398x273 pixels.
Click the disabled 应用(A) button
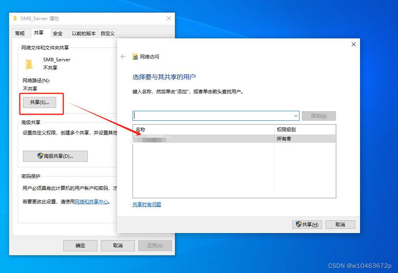(x=155, y=246)
